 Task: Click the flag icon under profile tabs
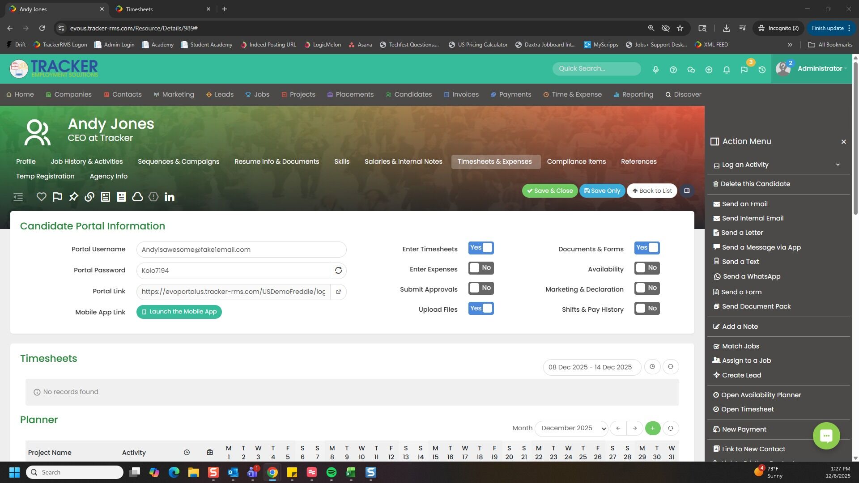pyautogui.click(x=57, y=197)
